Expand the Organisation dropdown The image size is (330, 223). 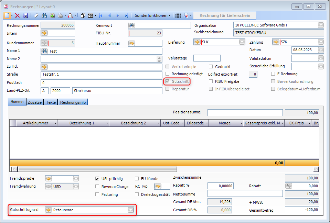click(321, 25)
